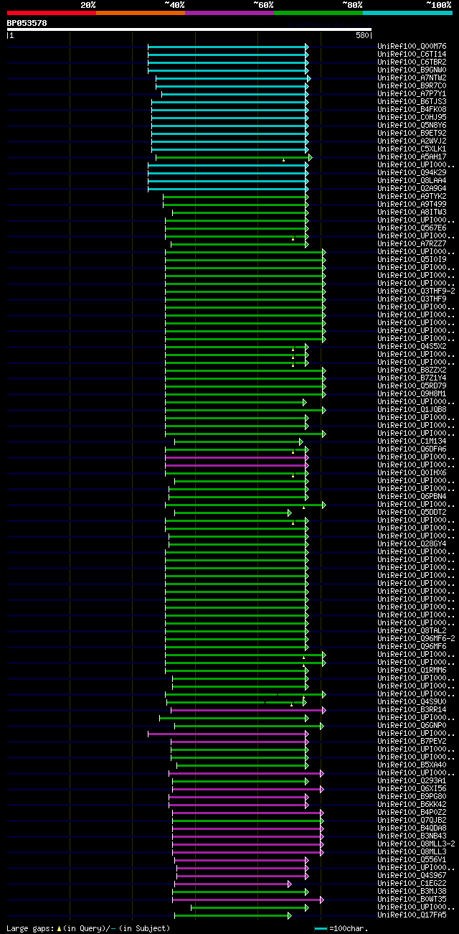Click the UniRef100_C1EG22 label
This screenshot has width=459, height=934.
412,884
